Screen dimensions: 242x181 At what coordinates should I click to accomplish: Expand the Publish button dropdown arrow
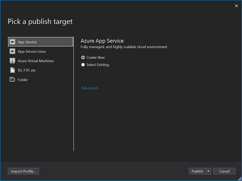[x=208, y=171]
